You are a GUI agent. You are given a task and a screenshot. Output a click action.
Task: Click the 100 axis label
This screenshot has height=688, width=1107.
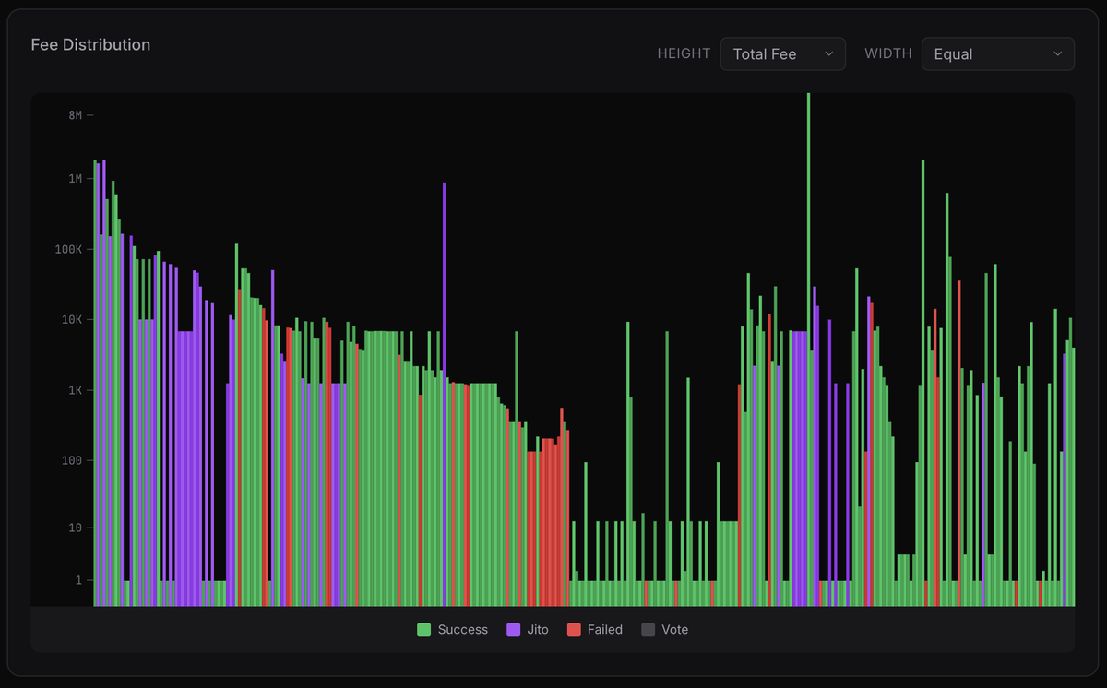(73, 461)
